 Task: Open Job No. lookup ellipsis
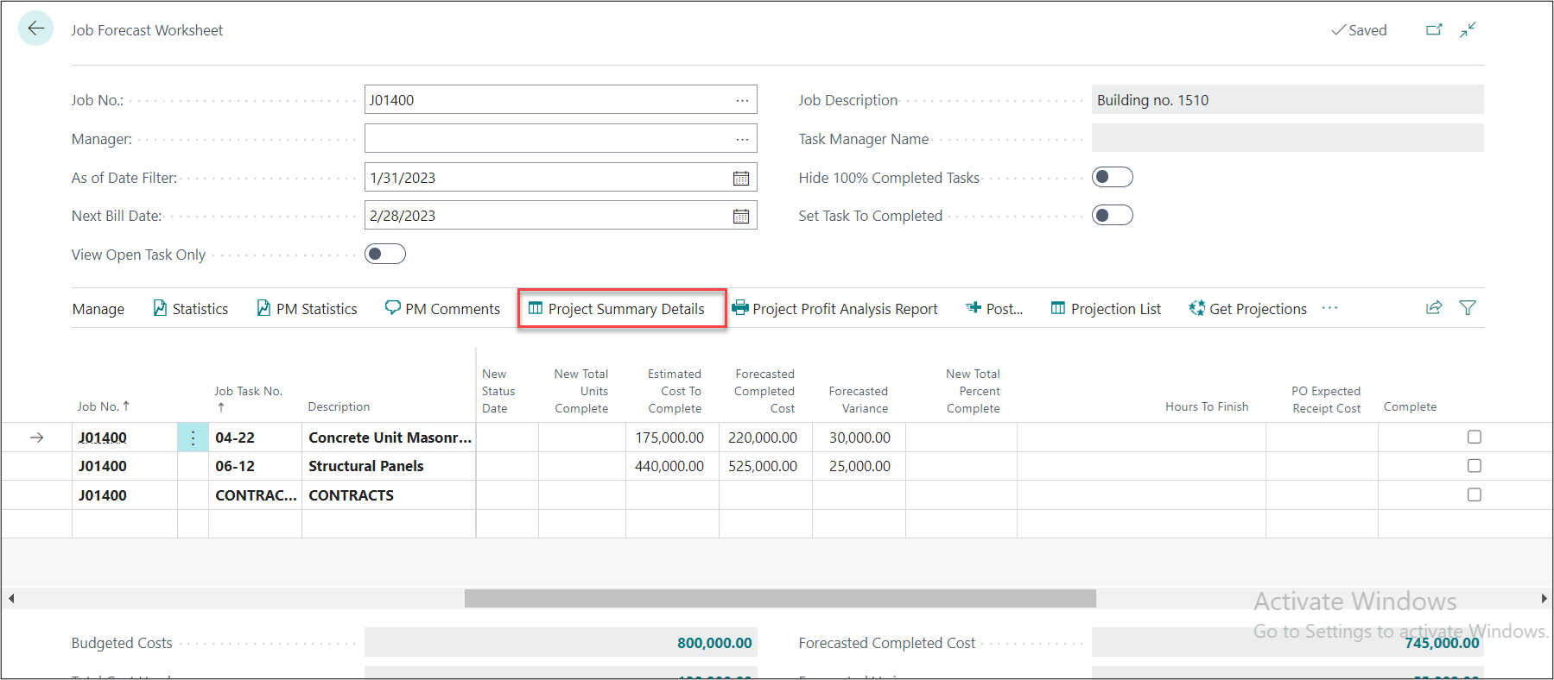click(742, 100)
